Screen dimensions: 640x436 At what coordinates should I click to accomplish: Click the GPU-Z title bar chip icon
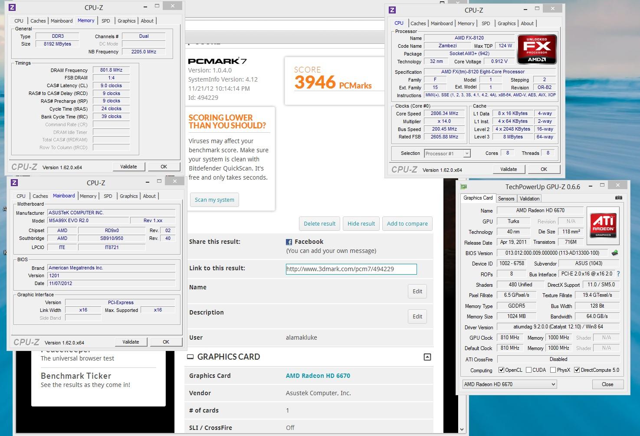click(463, 187)
